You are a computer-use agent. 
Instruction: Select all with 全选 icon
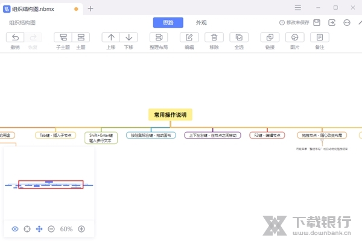239,37
